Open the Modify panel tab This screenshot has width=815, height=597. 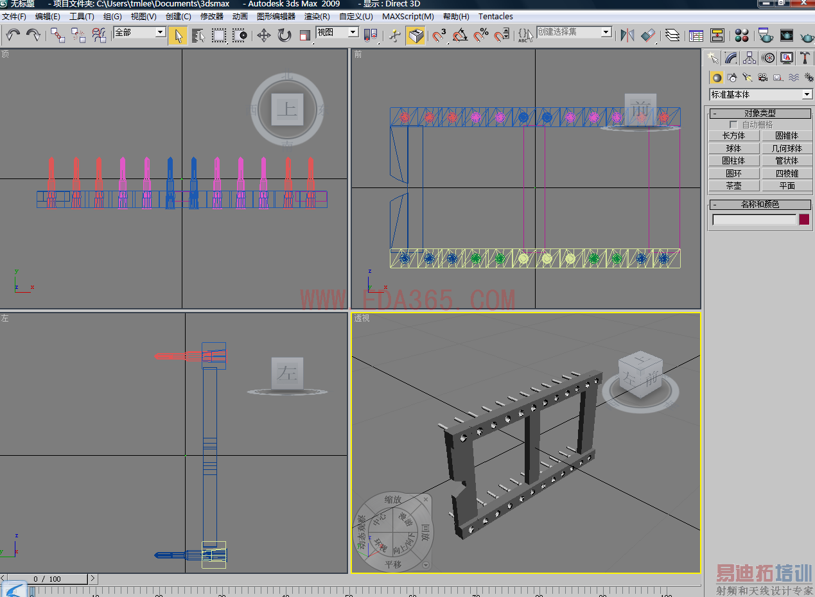731,58
